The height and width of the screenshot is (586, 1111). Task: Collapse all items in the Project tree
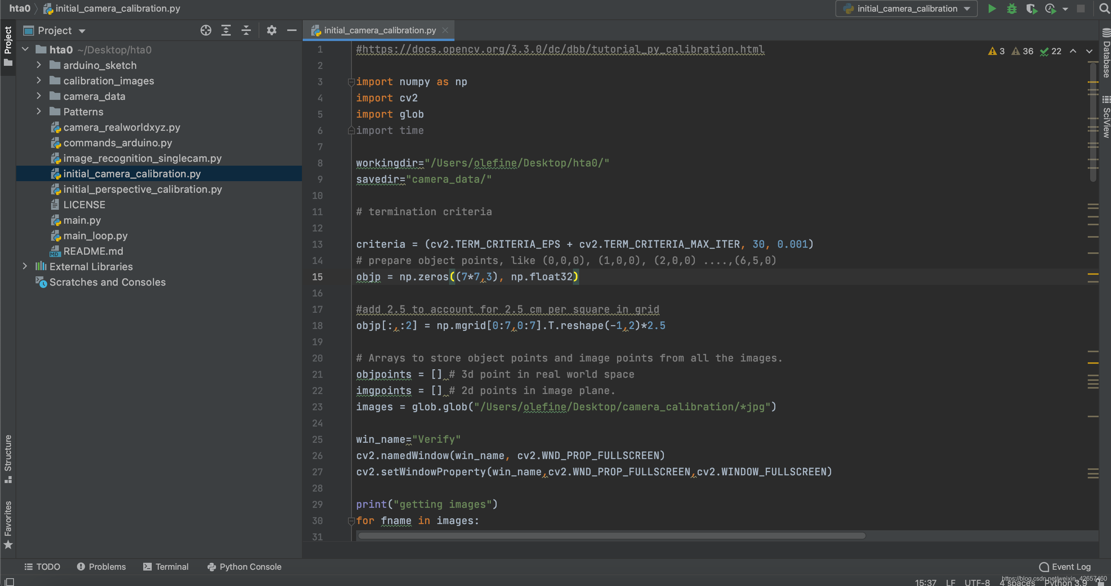(246, 30)
